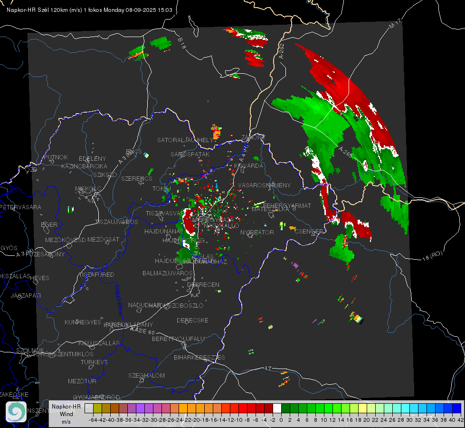
Task: Click the EGER city label
Action: tap(49, 224)
